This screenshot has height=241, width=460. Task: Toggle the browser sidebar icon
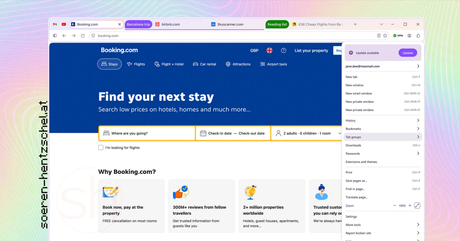coord(55,36)
